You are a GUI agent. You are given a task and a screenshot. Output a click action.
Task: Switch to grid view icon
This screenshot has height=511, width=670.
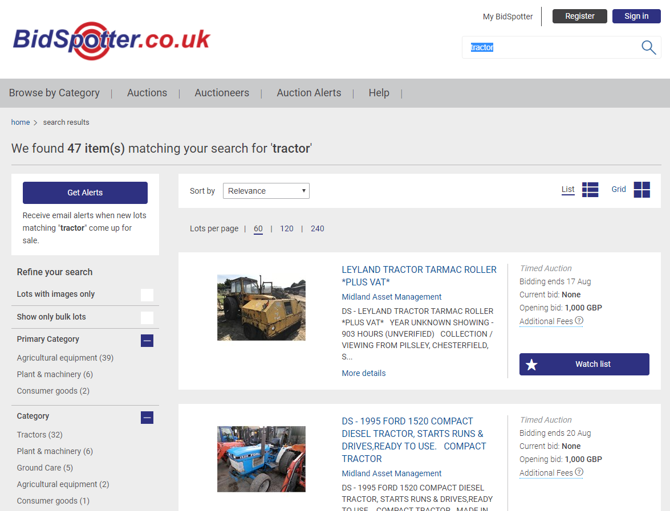coord(641,190)
